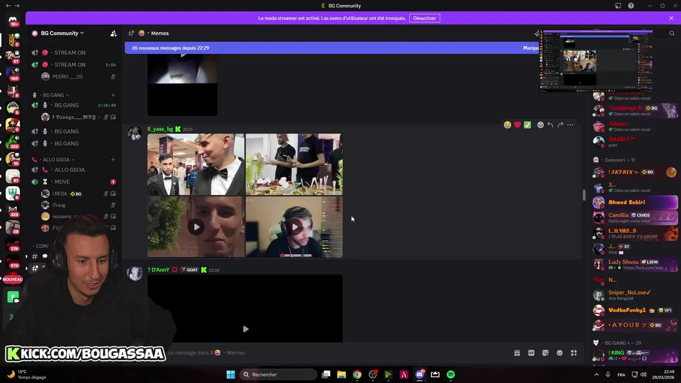Open Ahmed Sabiri's member profile
681x383 pixels.
[x=635, y=202]
